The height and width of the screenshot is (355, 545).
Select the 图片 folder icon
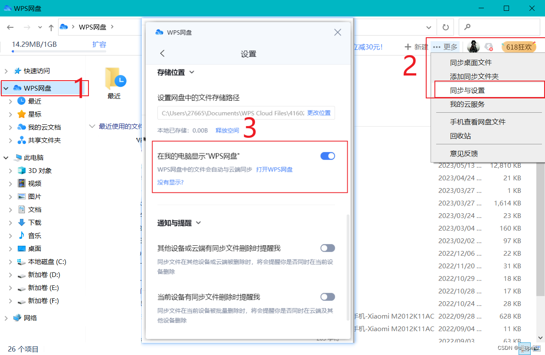pyautogui.click(x=22, y=196)
